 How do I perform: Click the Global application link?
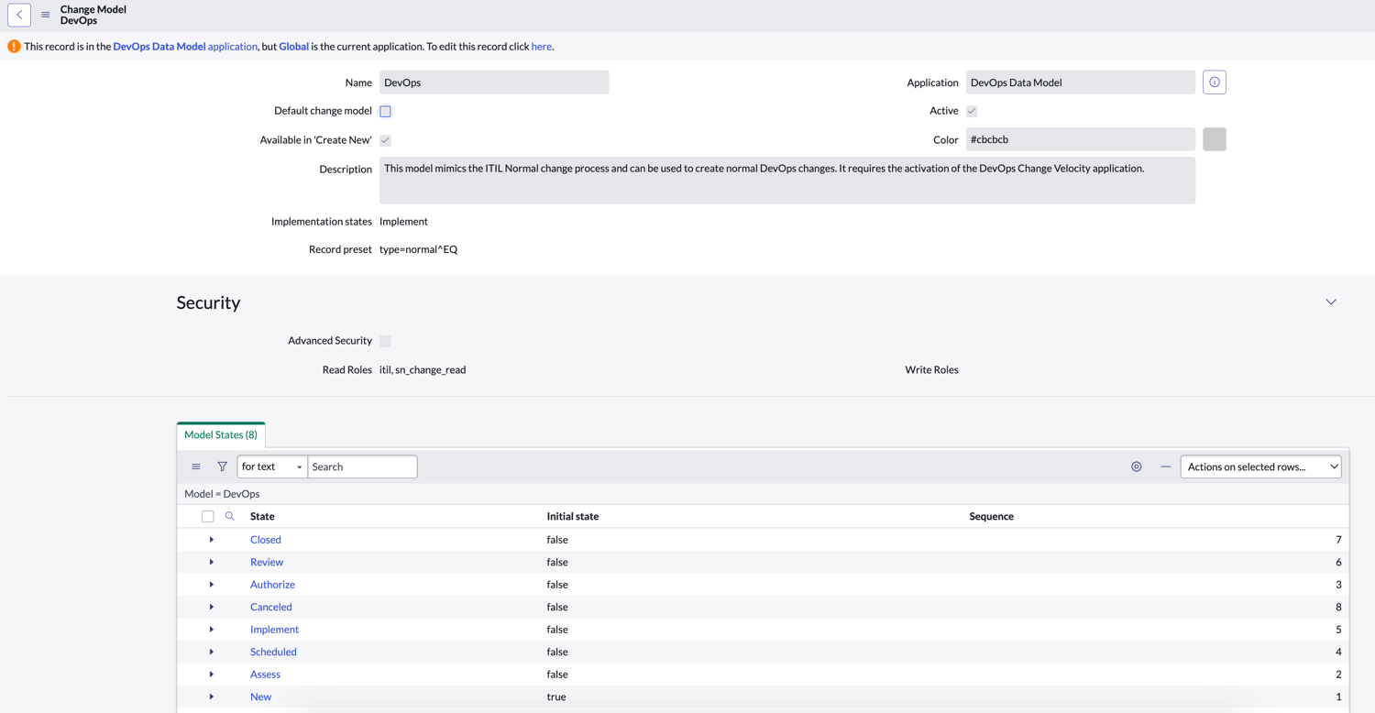293,46
